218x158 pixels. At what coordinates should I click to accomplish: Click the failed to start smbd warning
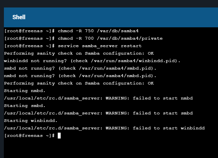click(x=149, y=113)
